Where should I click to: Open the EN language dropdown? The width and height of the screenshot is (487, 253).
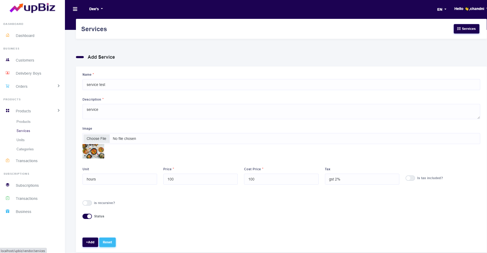(x=441, y=9)
